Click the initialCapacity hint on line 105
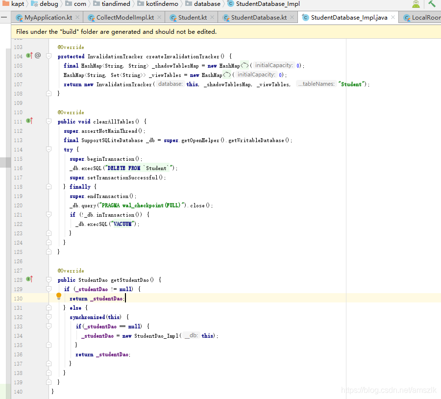 pyautogui.click(x=274, y=65)
